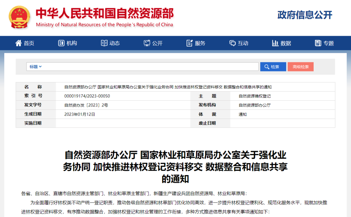The height and width of the screenshot is (217, 351).
Task: Open the 公开 menu item
Action: click(x=153, y=43)
